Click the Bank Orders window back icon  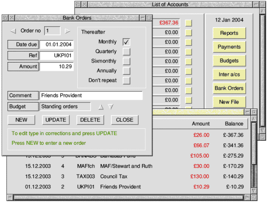click(x=5, y=18)
